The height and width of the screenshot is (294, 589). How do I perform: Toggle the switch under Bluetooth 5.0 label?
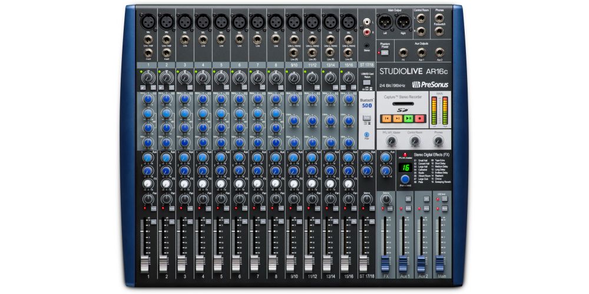point(367,118)
